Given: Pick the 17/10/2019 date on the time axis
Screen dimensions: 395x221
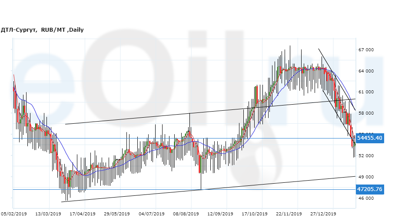Looking at the screenshot, I should pyautogui.click(x=255, y=214).
